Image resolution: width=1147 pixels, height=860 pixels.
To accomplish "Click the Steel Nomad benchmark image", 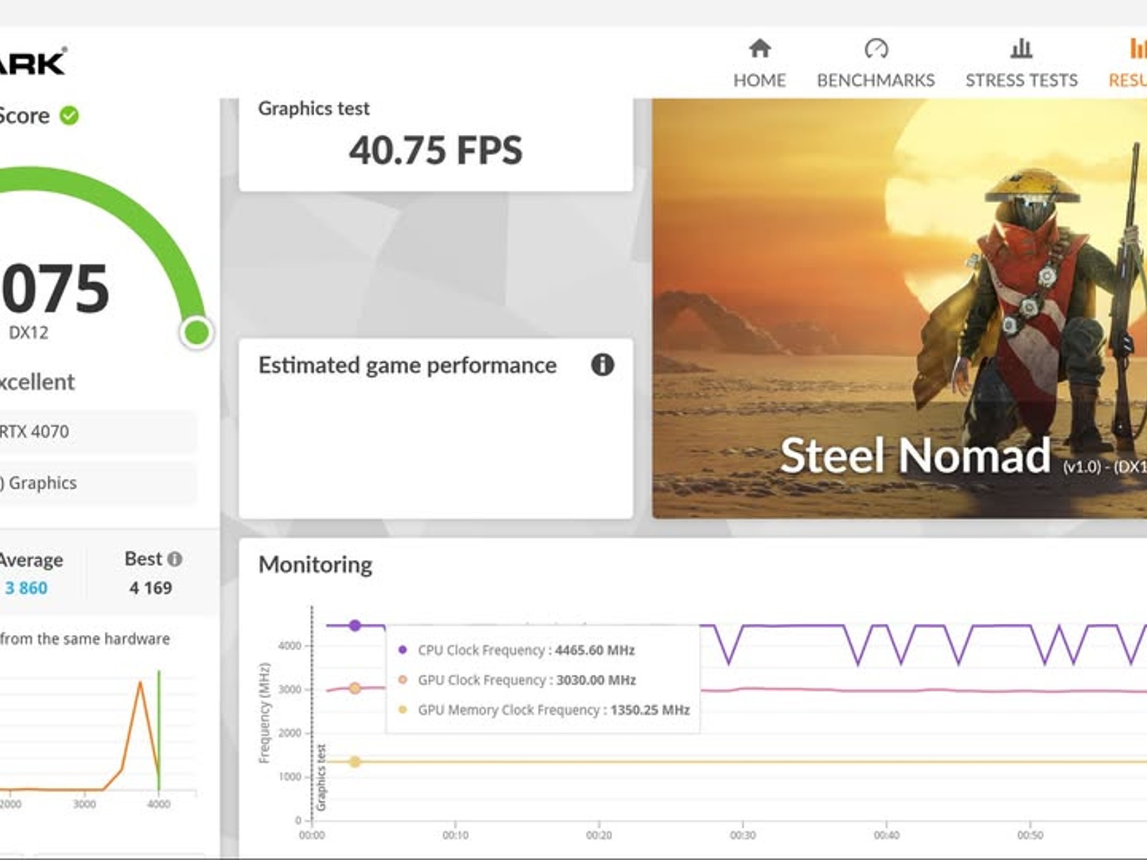I will pos(899,309).
